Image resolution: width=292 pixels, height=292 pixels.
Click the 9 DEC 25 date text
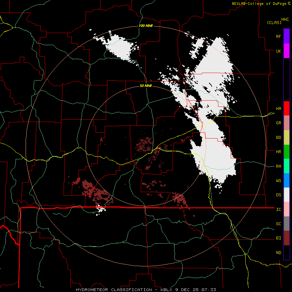pyautogui.click(x=187, y=290)
